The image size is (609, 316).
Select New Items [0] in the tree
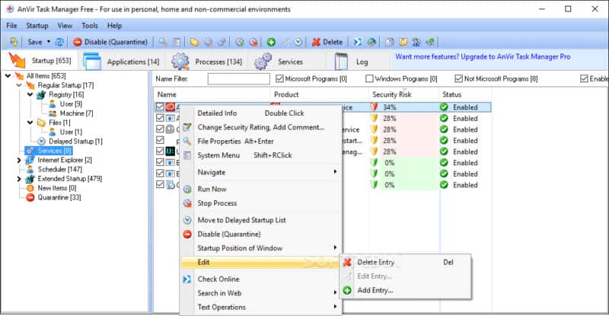tap(56, 188)
